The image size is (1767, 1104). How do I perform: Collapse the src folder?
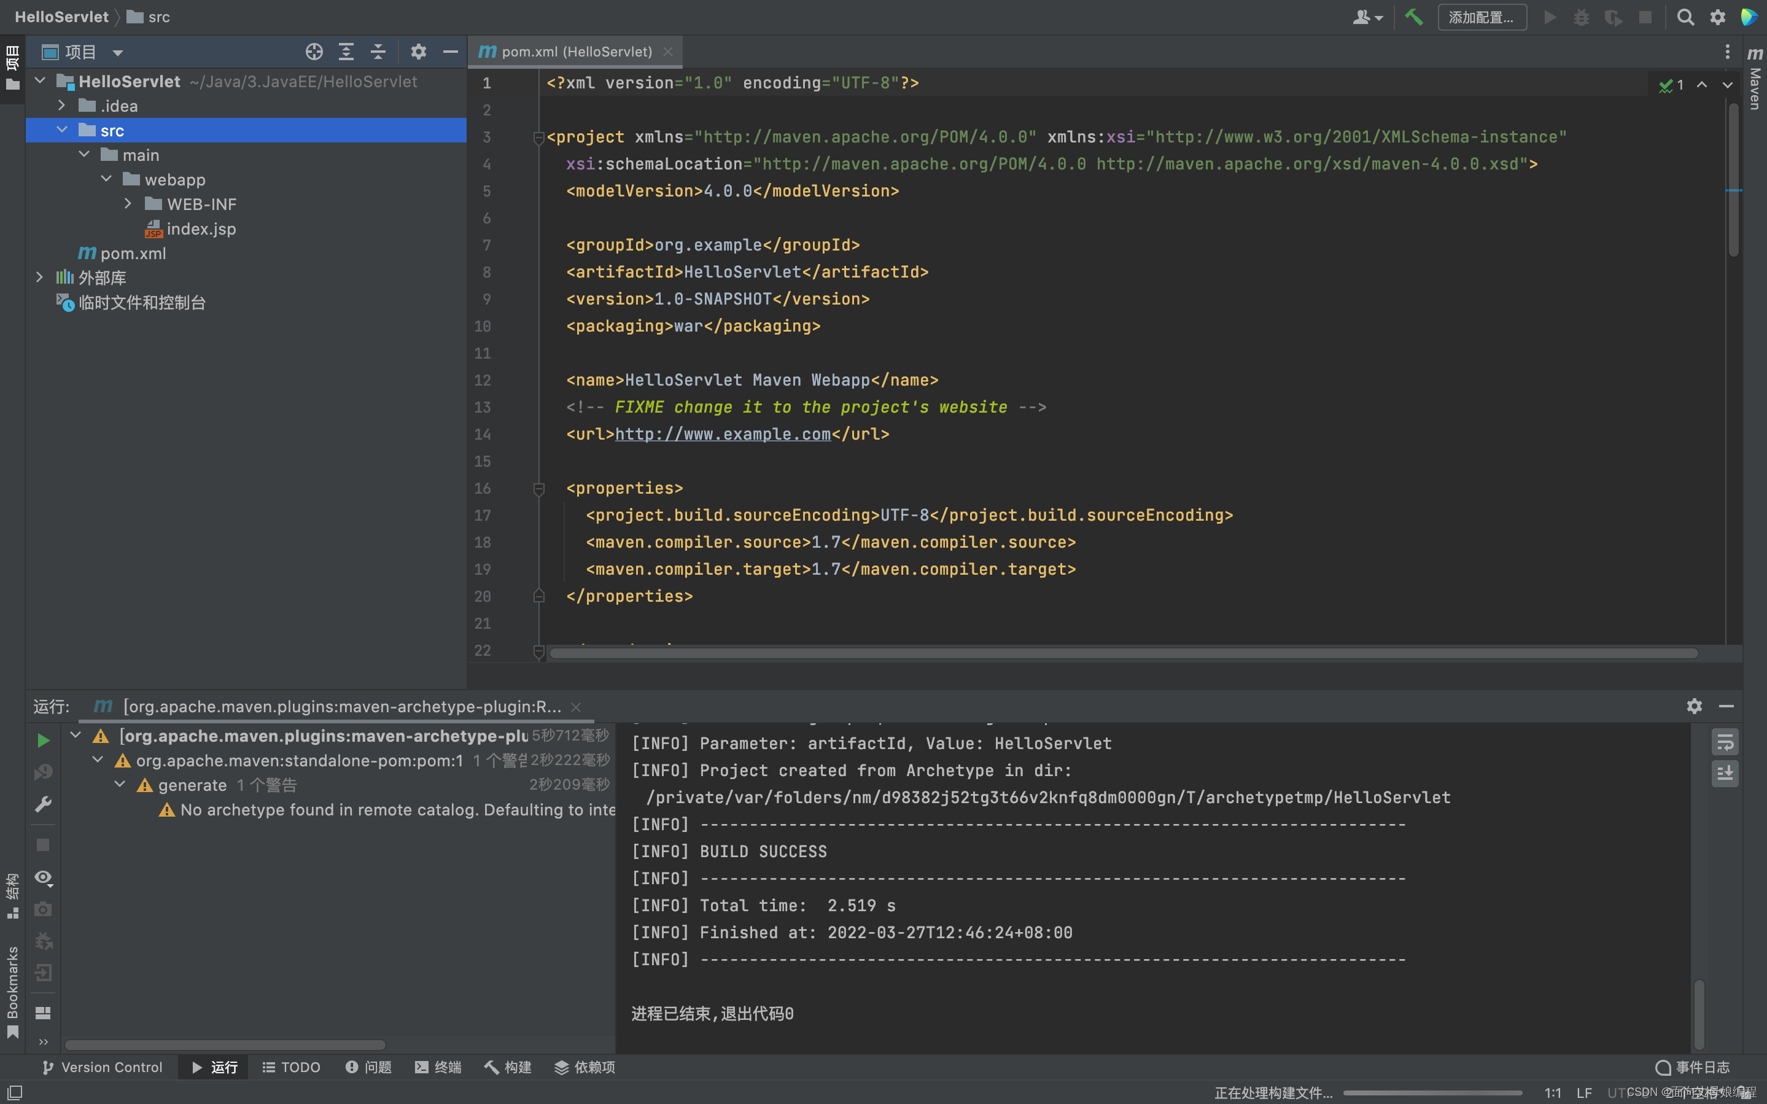pos(62,130)
